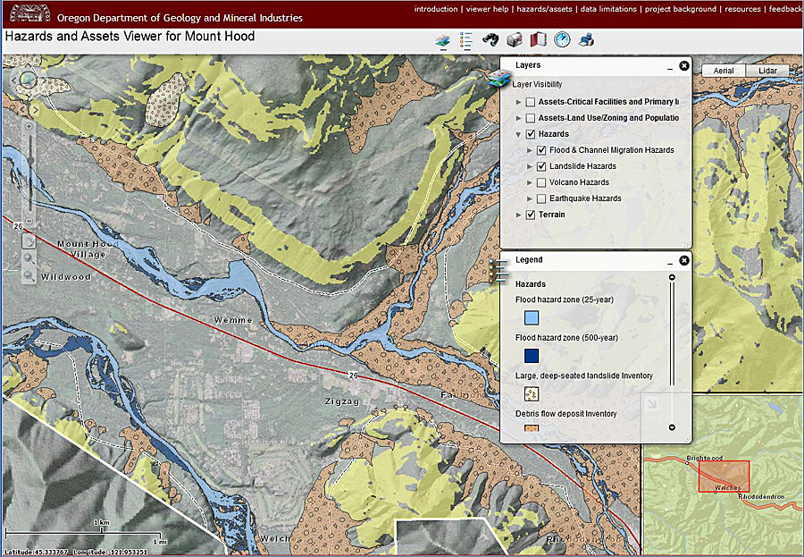Click the mailbox icon in the toolbar
Screen dimensions: 804x557
pyautogui.click(x=515, y=39)
